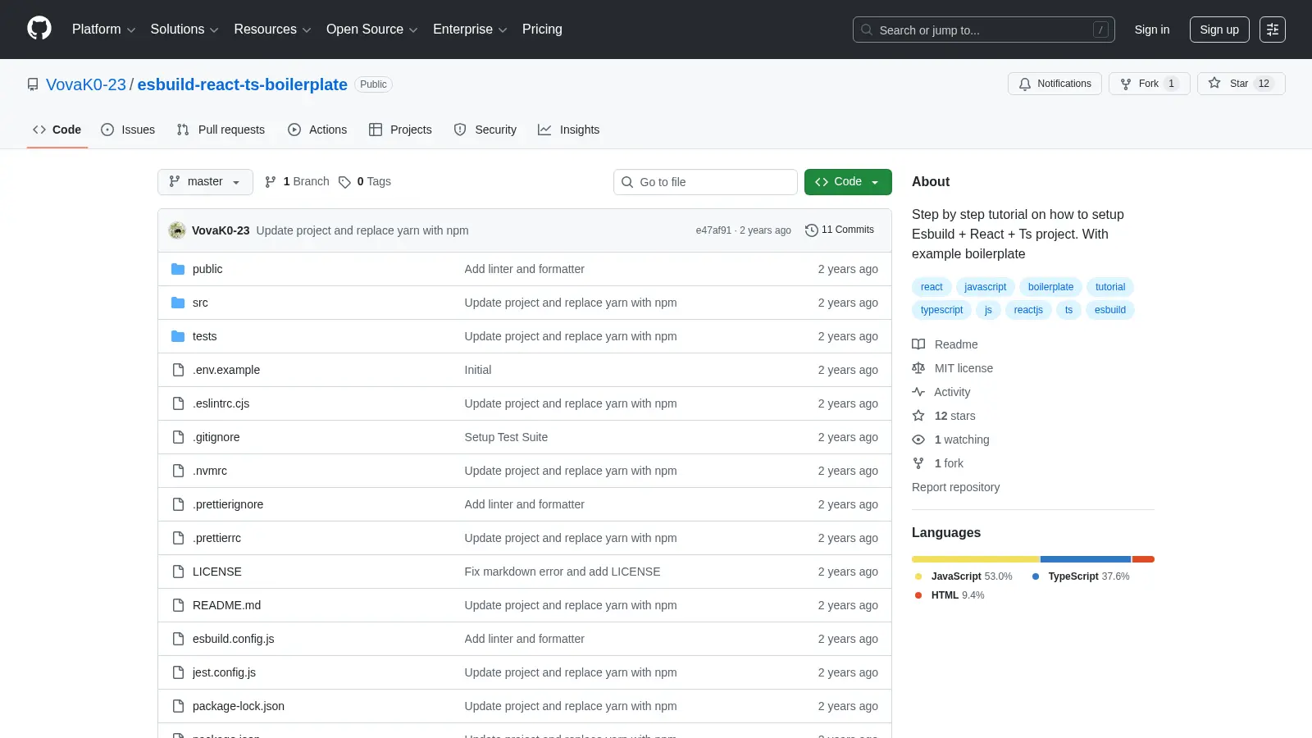Open Pricing page
Screen dimensions: 1312x738
542,30
